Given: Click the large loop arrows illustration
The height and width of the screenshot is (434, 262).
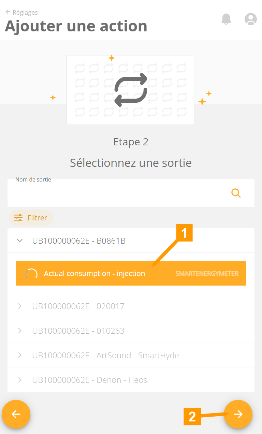Looking at the screenshot, I should pyautogui.click(x=131, y=90).
